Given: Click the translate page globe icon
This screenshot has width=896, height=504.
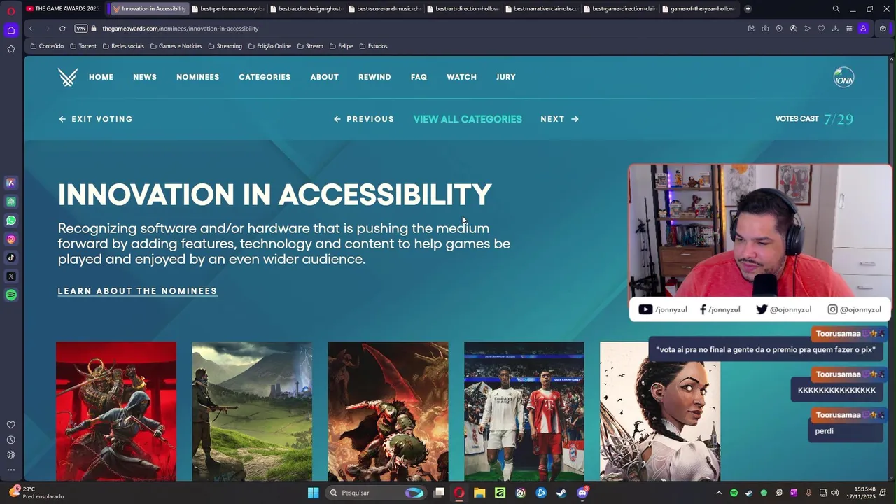Looking at the screenshot, I should [793, 29].
